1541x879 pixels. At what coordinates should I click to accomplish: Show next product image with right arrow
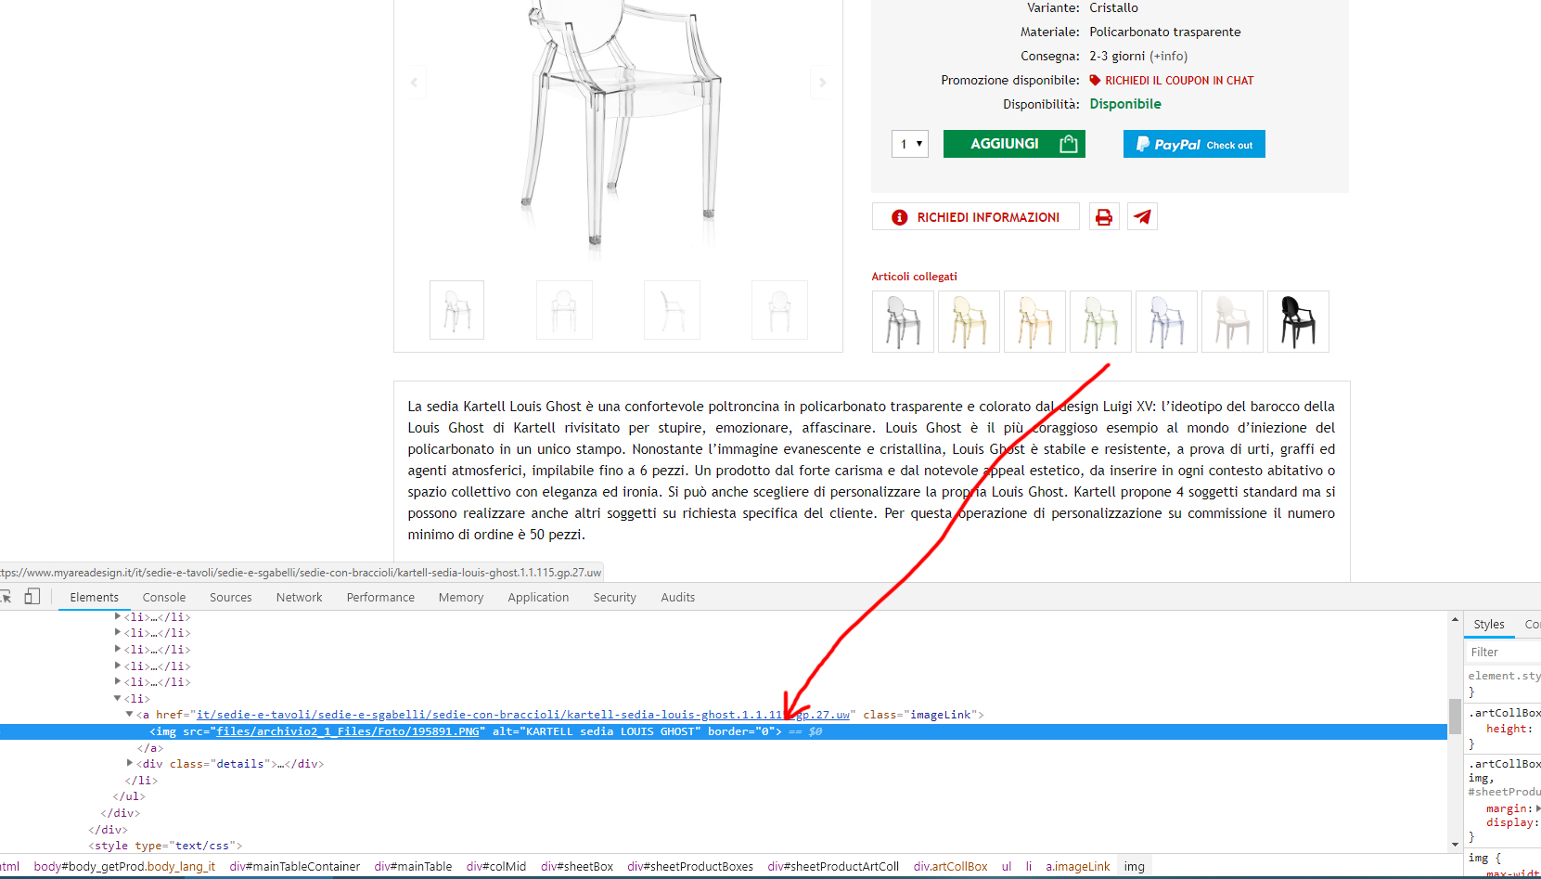tap(821, 83)
